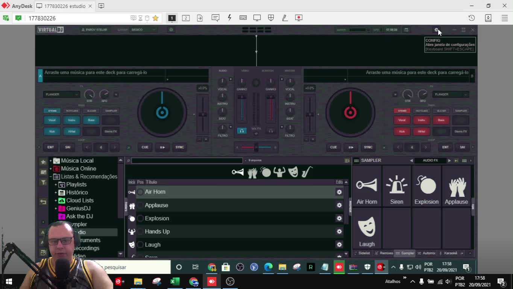Click the air horn icon above the file list
The image size is (513, 289).
coord(238,172)
